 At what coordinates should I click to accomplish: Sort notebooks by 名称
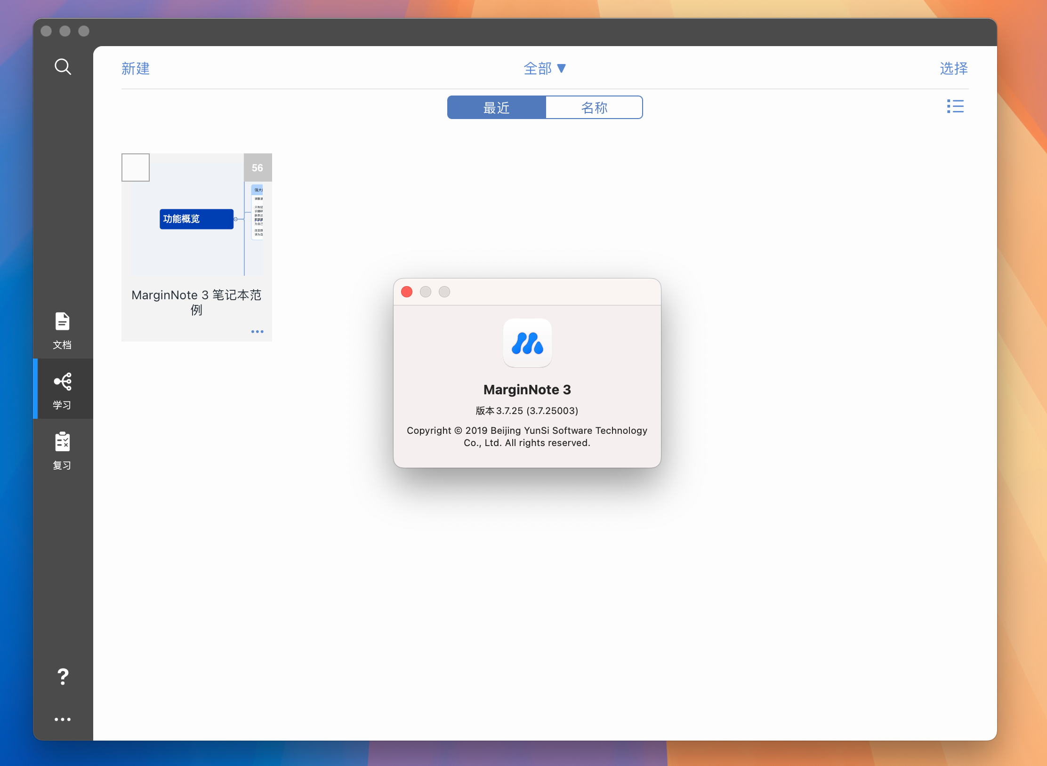[594, 108]
